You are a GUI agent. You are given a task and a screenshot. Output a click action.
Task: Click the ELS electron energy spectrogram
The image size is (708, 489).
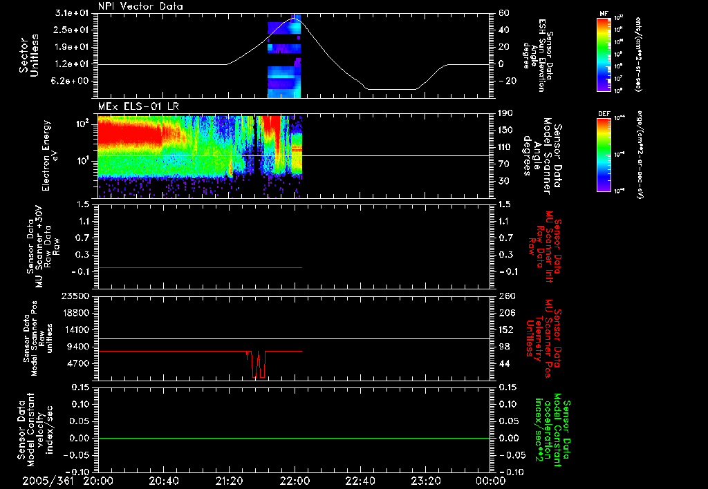coord(200,156)
